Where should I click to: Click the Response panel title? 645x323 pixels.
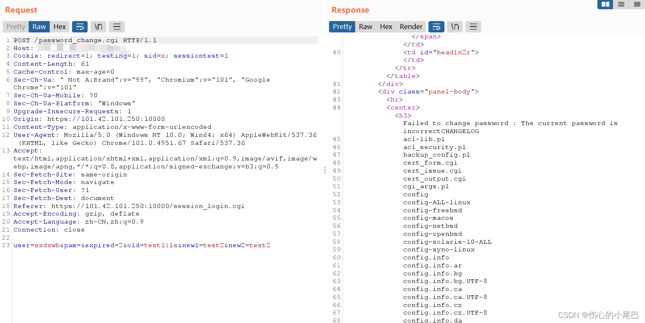pyautogui.click(x=350, y=10)
